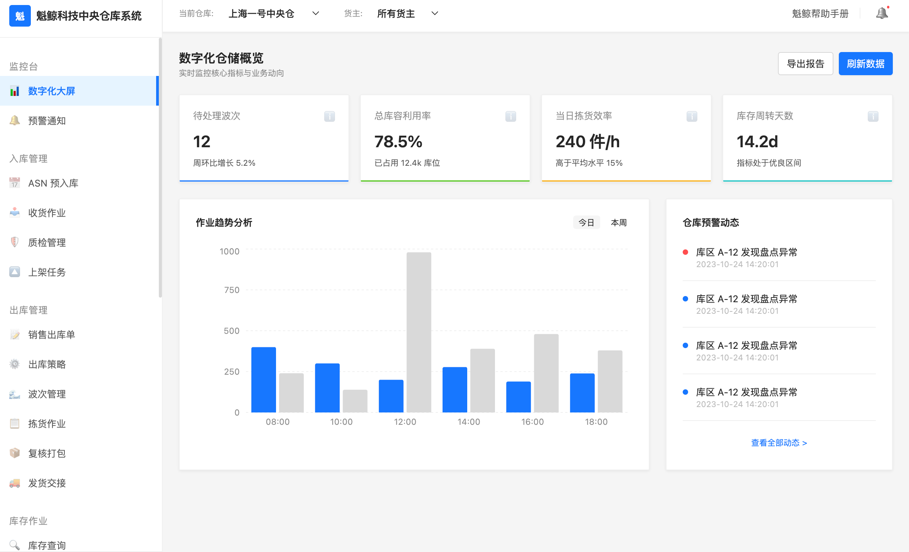
Task: Navigate to 拣货作业
Action: pos(79,424)
